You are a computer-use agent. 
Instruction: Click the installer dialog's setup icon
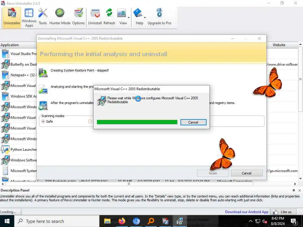coord(102,100)
